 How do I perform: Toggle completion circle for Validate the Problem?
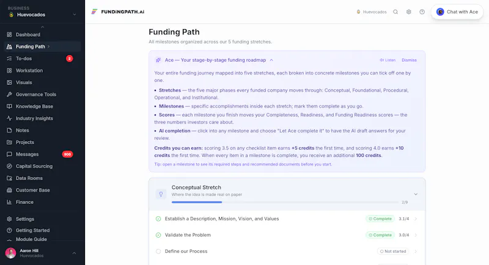pos(158,235)
